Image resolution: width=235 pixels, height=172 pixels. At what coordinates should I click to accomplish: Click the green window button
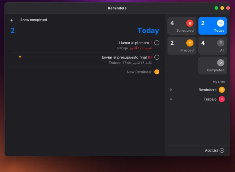pos(216,8)
